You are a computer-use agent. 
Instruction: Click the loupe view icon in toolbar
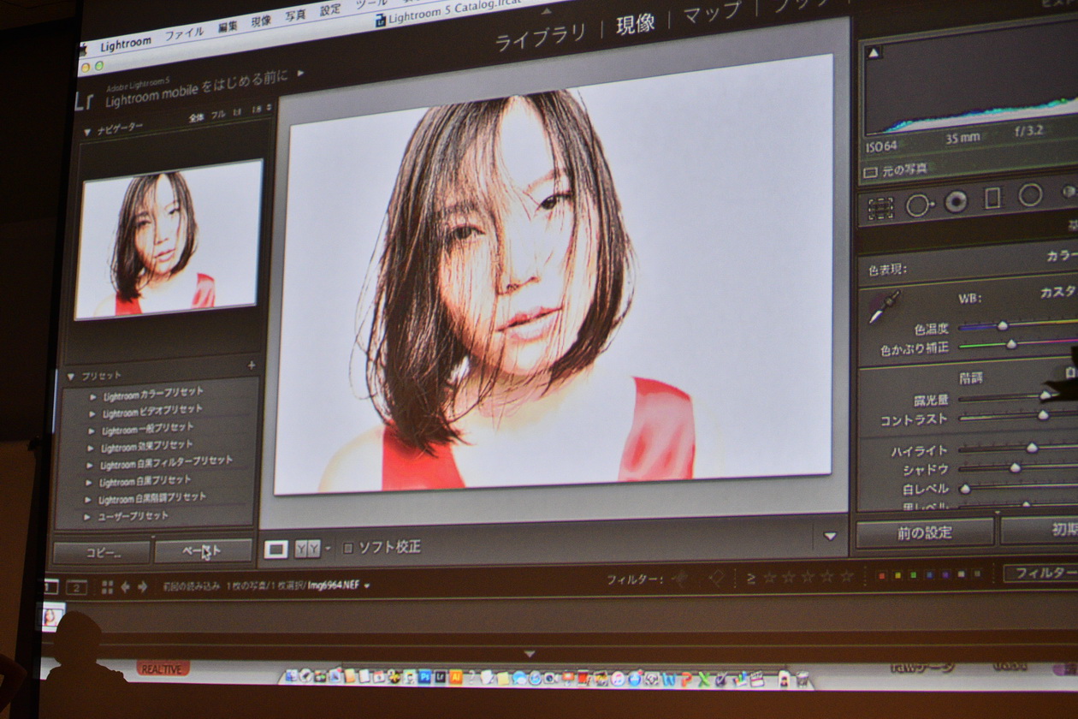[275, 549]
